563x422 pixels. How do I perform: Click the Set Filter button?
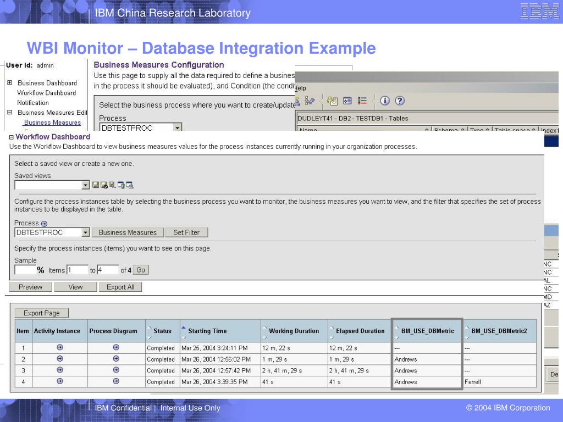[x=186, y=232]
